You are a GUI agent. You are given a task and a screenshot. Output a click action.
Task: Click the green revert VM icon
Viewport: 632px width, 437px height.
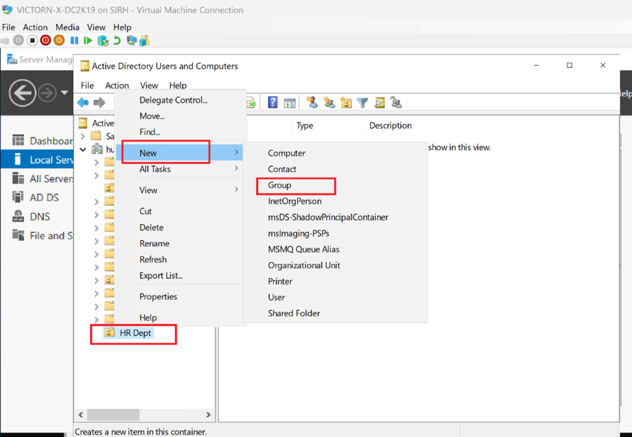(117, 41)
